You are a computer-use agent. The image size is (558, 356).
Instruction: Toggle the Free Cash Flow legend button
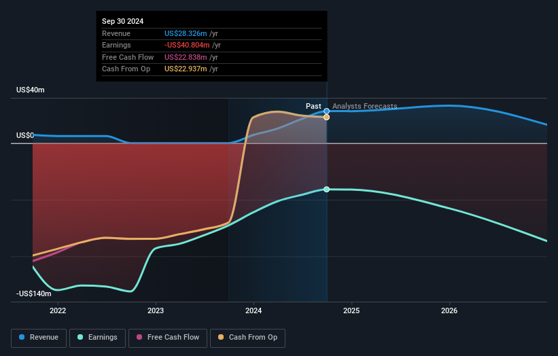pos(168,338)
